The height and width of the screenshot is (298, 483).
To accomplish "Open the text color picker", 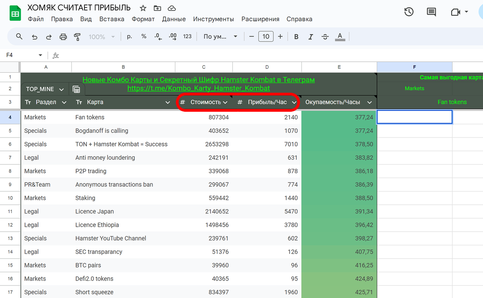I will click(x=340, y=37).
